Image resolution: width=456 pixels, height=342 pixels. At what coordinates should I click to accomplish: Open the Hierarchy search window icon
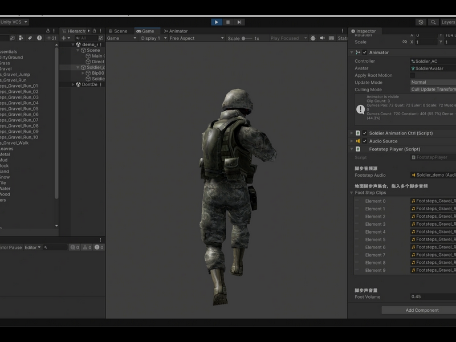(x=101, y=38)
